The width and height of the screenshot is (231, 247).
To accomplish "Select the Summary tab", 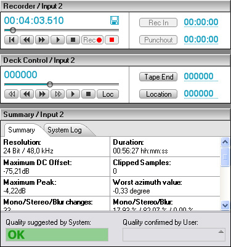I will click(x=22, y=130).
